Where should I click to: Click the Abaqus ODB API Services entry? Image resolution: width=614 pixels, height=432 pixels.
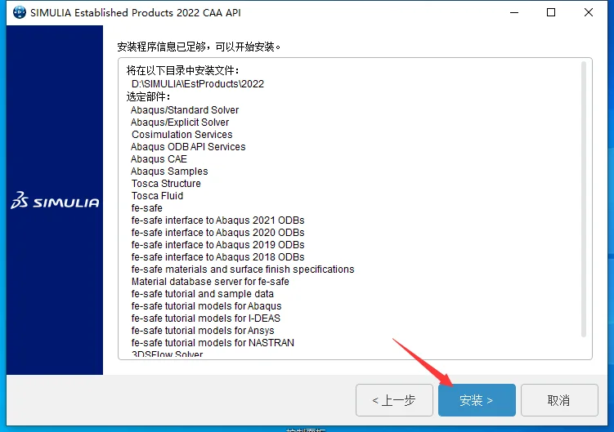coord(188,147)
